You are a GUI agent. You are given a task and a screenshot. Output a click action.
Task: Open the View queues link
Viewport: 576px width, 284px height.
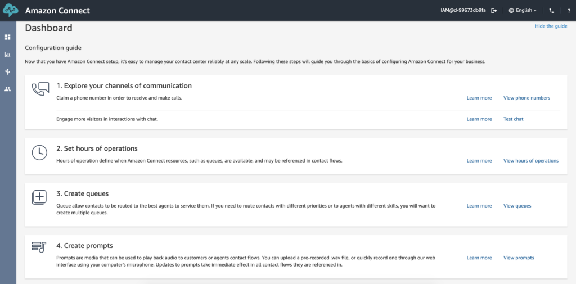(517, 206)
